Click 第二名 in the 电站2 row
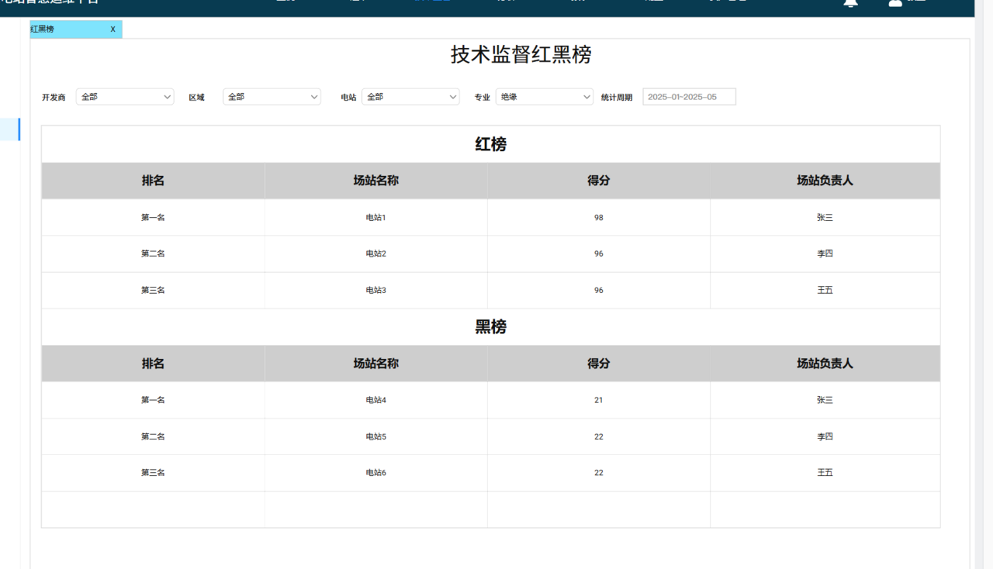Screen dimensions: 993x569 [x=153, y=253]
